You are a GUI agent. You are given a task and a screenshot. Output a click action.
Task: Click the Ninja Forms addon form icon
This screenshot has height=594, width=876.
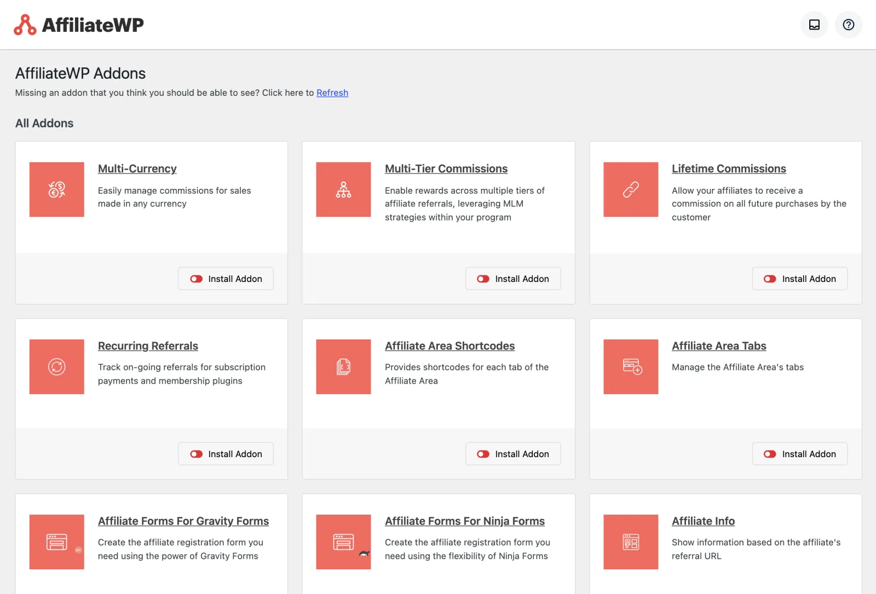(x=343, y=542)
